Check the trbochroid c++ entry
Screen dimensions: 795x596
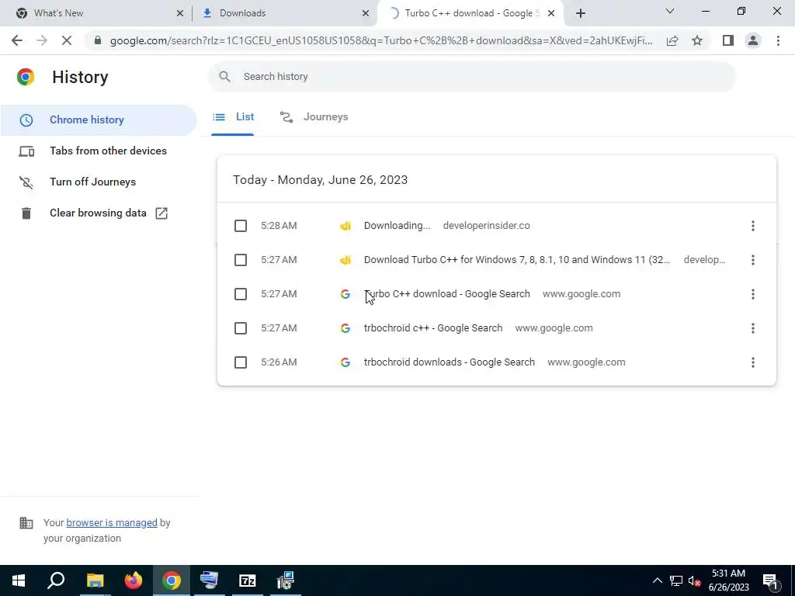coord(241,328)
